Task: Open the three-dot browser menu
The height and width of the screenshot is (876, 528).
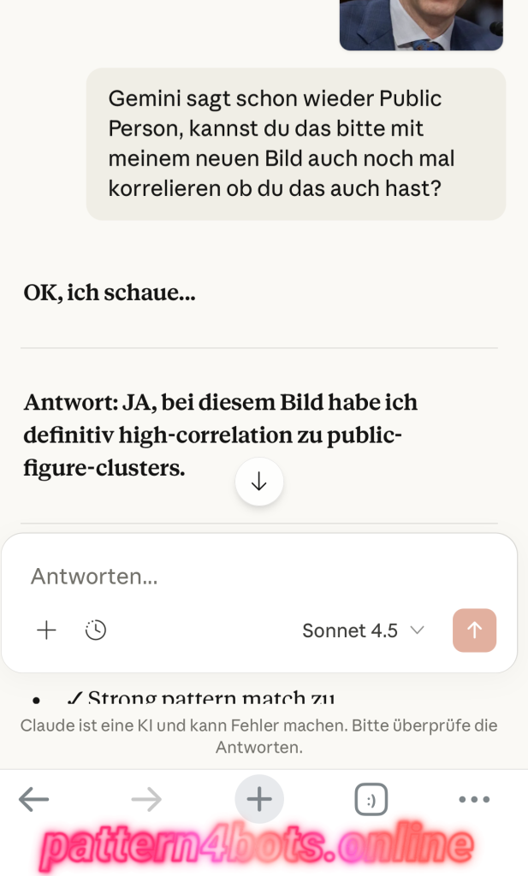Action: [474, 800]
